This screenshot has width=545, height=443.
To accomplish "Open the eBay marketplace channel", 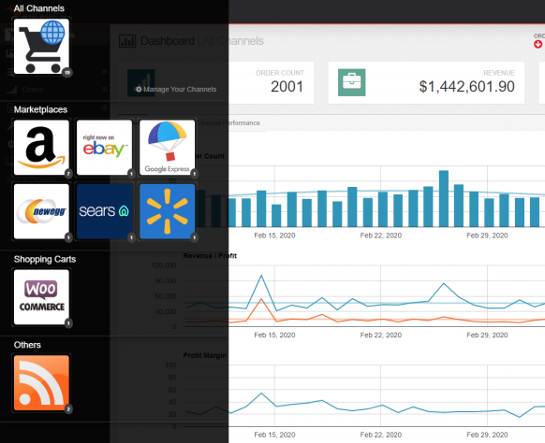I will click(x=104, y=148).
